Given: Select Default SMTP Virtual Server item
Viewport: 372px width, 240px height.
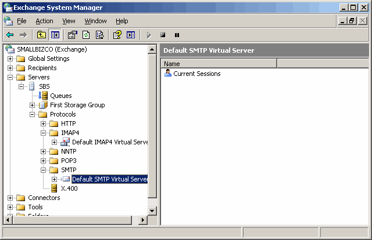Looking at the screenshot, I should [110, 179].
